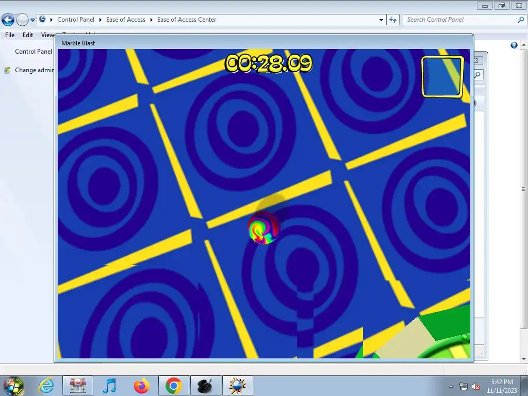Viewport: 528px width, 396px height.
Task: Close the Control Panel window
Action: [x=519, y=5]
